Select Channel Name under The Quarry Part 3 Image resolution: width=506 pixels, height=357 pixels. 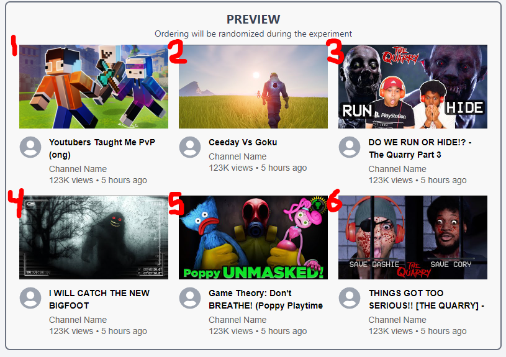point(397,169)
